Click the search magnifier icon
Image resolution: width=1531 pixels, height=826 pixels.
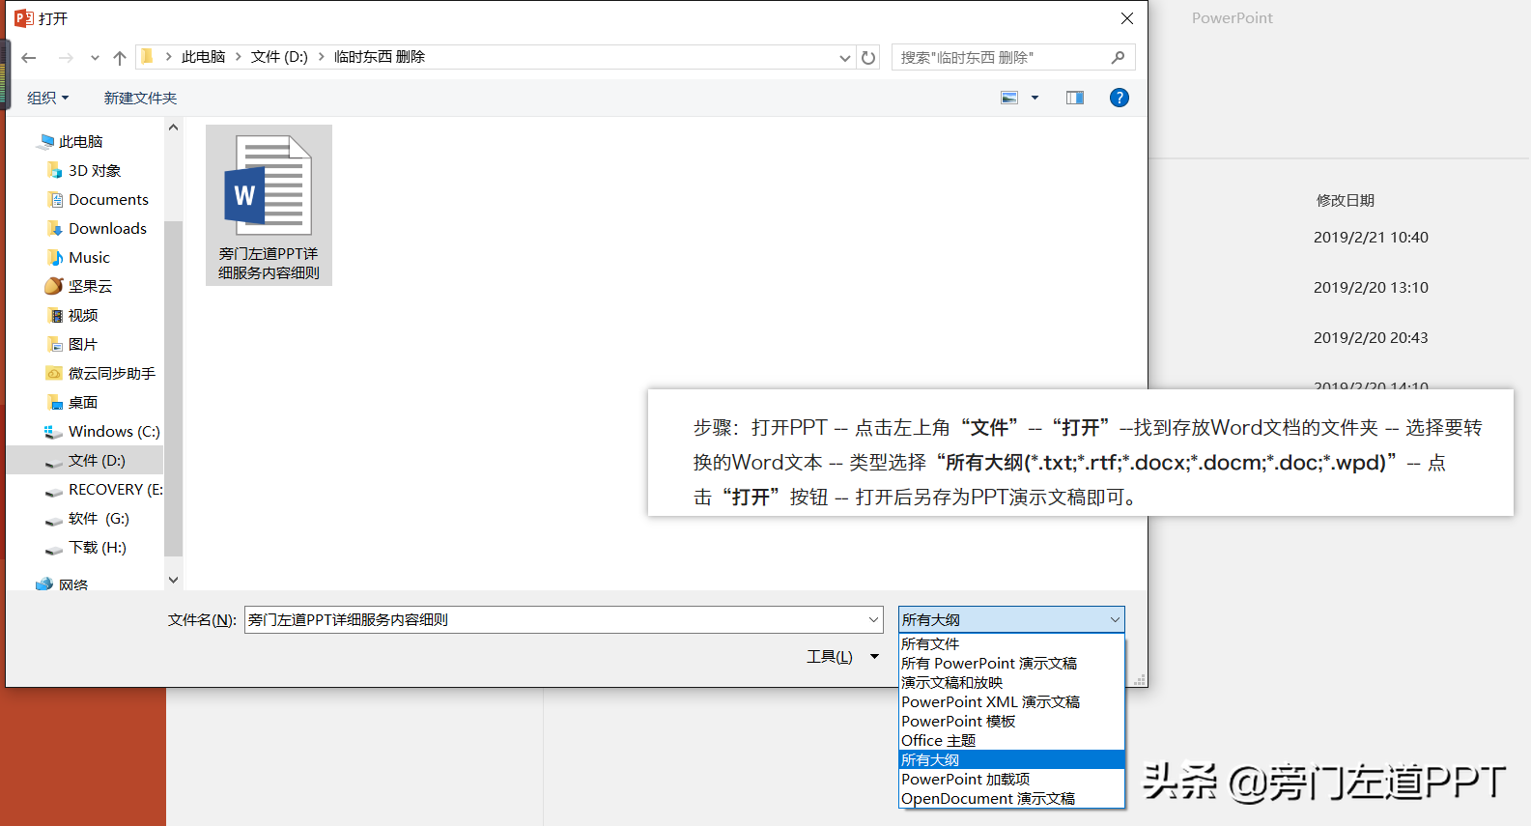[1119, 58]
